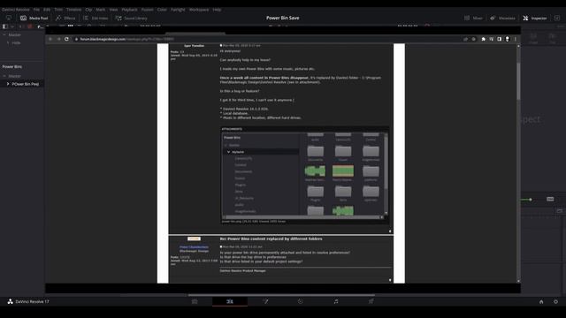Go forward in the browser

point(58,39)
